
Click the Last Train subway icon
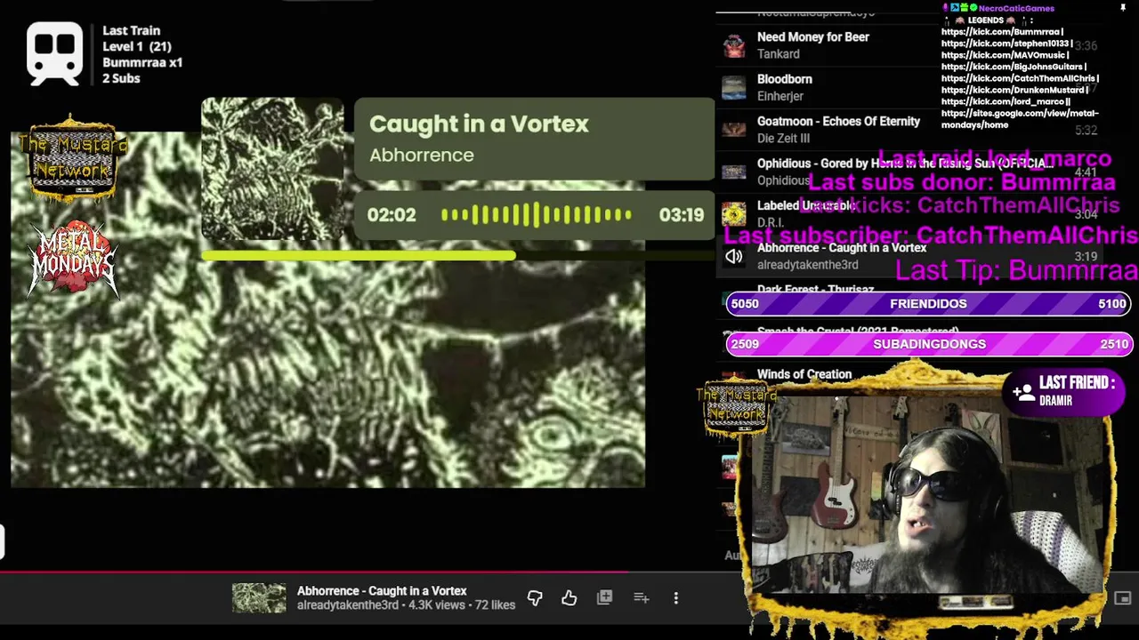[x=54, y=54]
